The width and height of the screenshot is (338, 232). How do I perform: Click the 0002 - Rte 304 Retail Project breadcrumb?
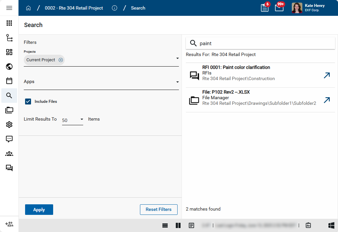[74, 8]
